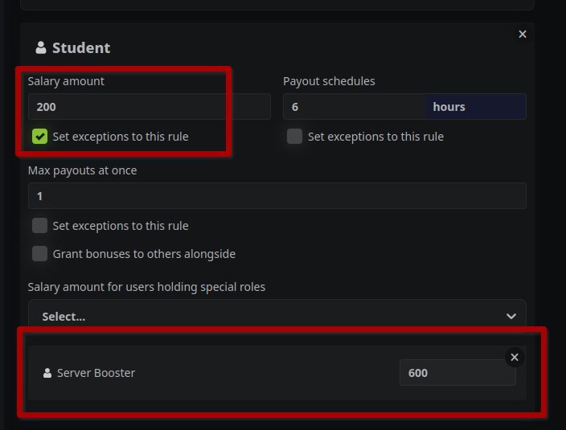Screen dimensions: 566x430
Task: Edit the Server Booster salary value 600
Action: [x=457, y=373]
